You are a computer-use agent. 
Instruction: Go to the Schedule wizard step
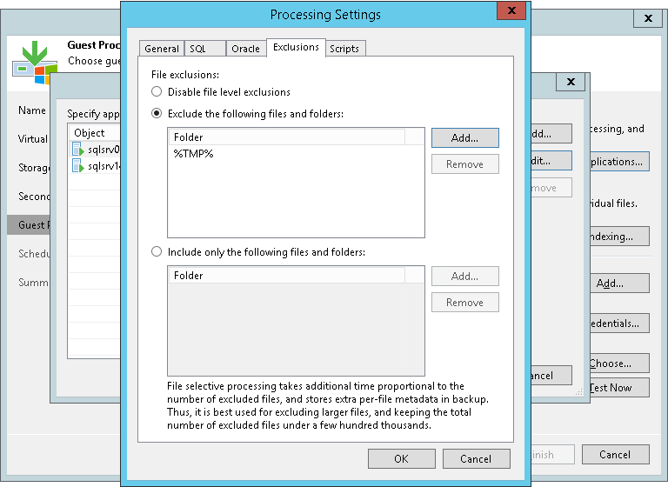tap(34, 254)
